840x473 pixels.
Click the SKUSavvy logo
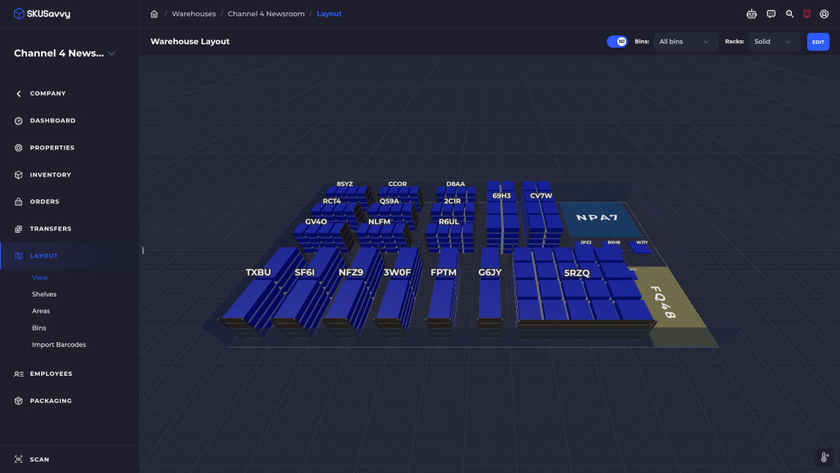click(42, 14)
